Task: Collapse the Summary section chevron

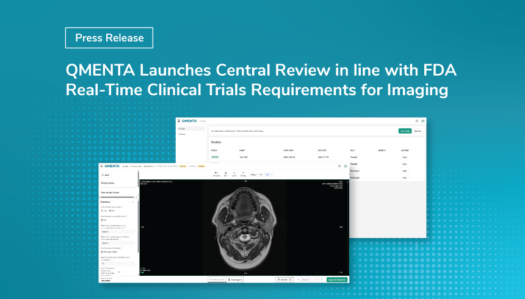Action: tap(132, 202)
